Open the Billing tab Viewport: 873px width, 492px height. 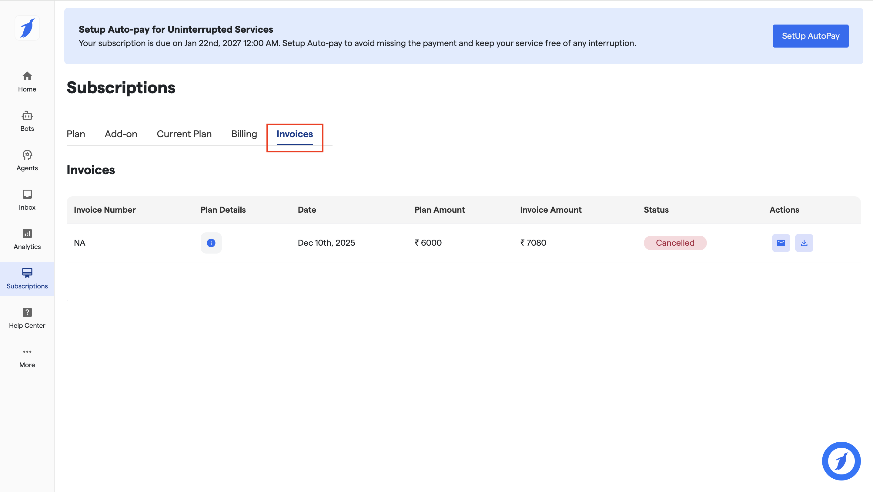click(244, 134)
